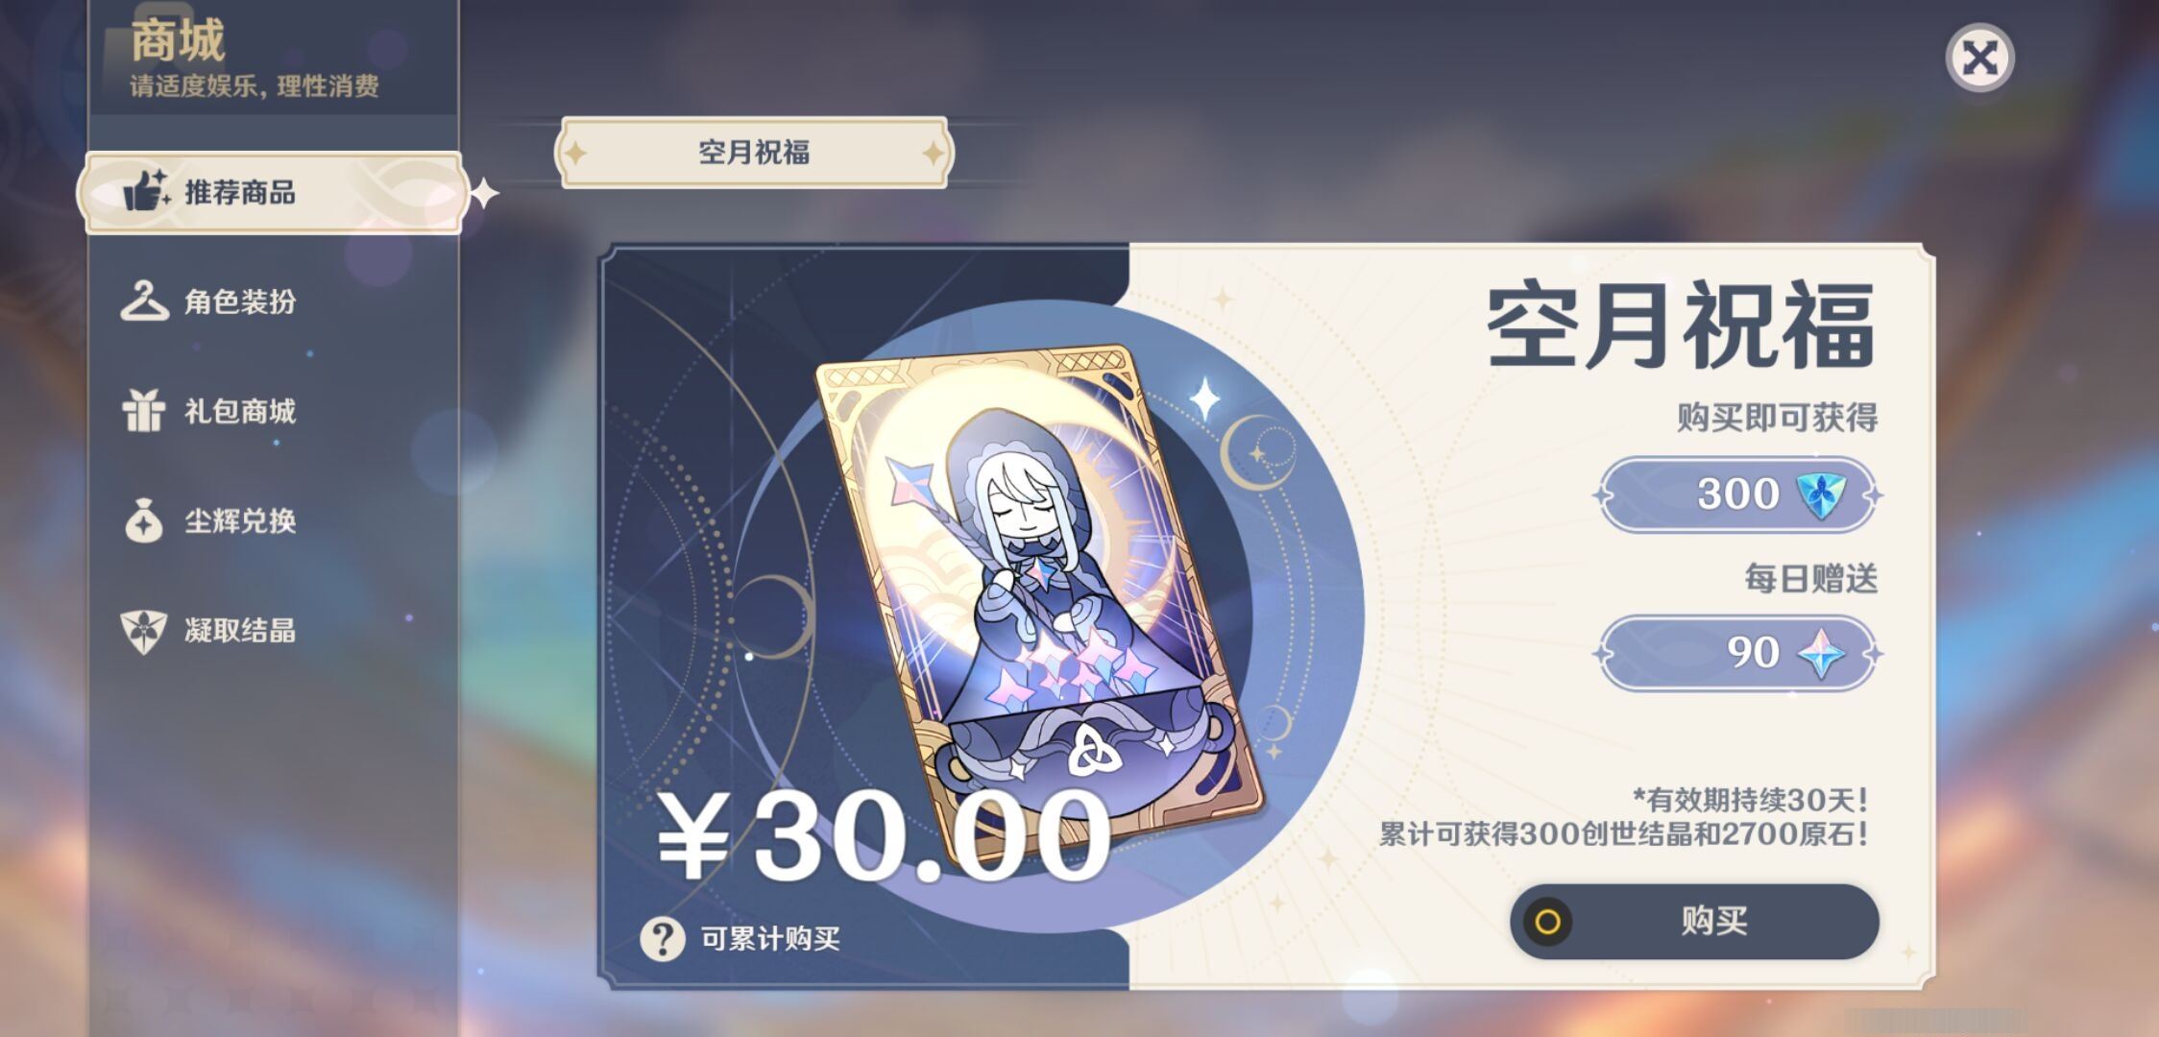Click the Genesis Crystal icon beside 300

pos(1820,494)
